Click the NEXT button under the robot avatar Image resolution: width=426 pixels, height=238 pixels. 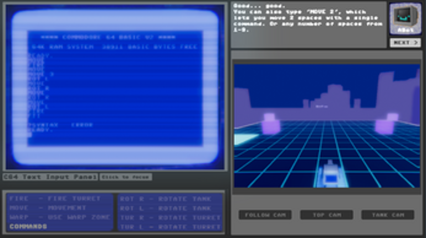406,43
